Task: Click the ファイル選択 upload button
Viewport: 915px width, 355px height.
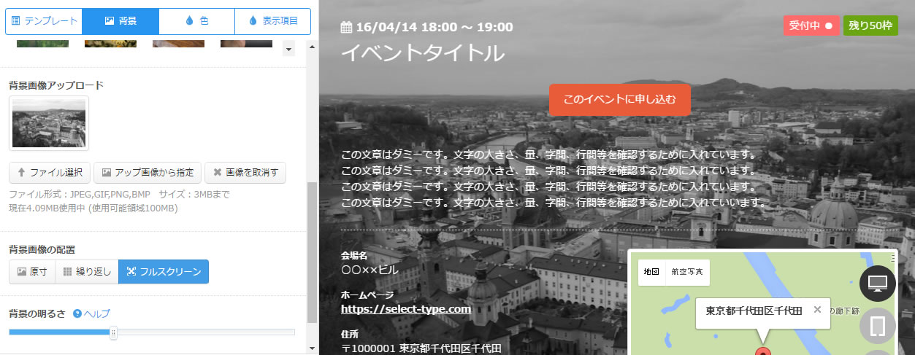Action: (50, 173)
